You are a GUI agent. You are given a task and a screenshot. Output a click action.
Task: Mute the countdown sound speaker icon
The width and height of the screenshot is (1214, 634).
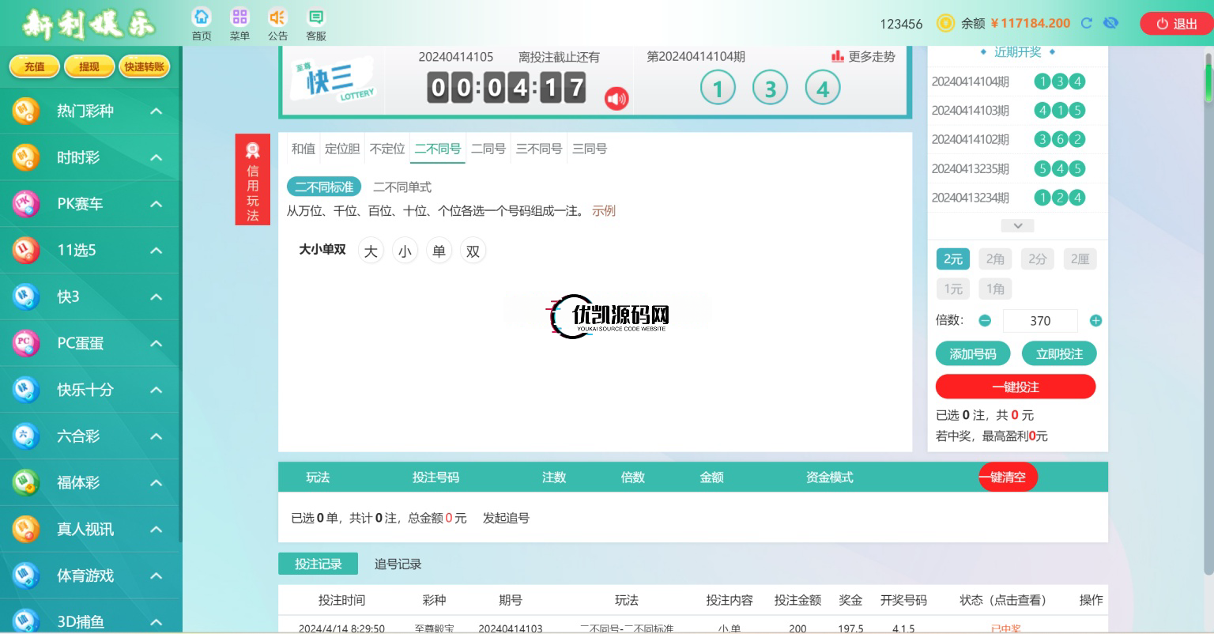tap(616, 99)
